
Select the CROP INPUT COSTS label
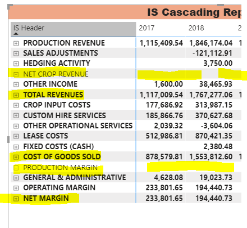[57, 105]
